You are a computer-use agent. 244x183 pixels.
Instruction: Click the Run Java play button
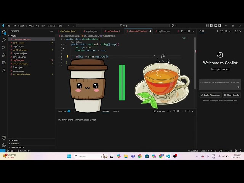(x=182, y=31)
